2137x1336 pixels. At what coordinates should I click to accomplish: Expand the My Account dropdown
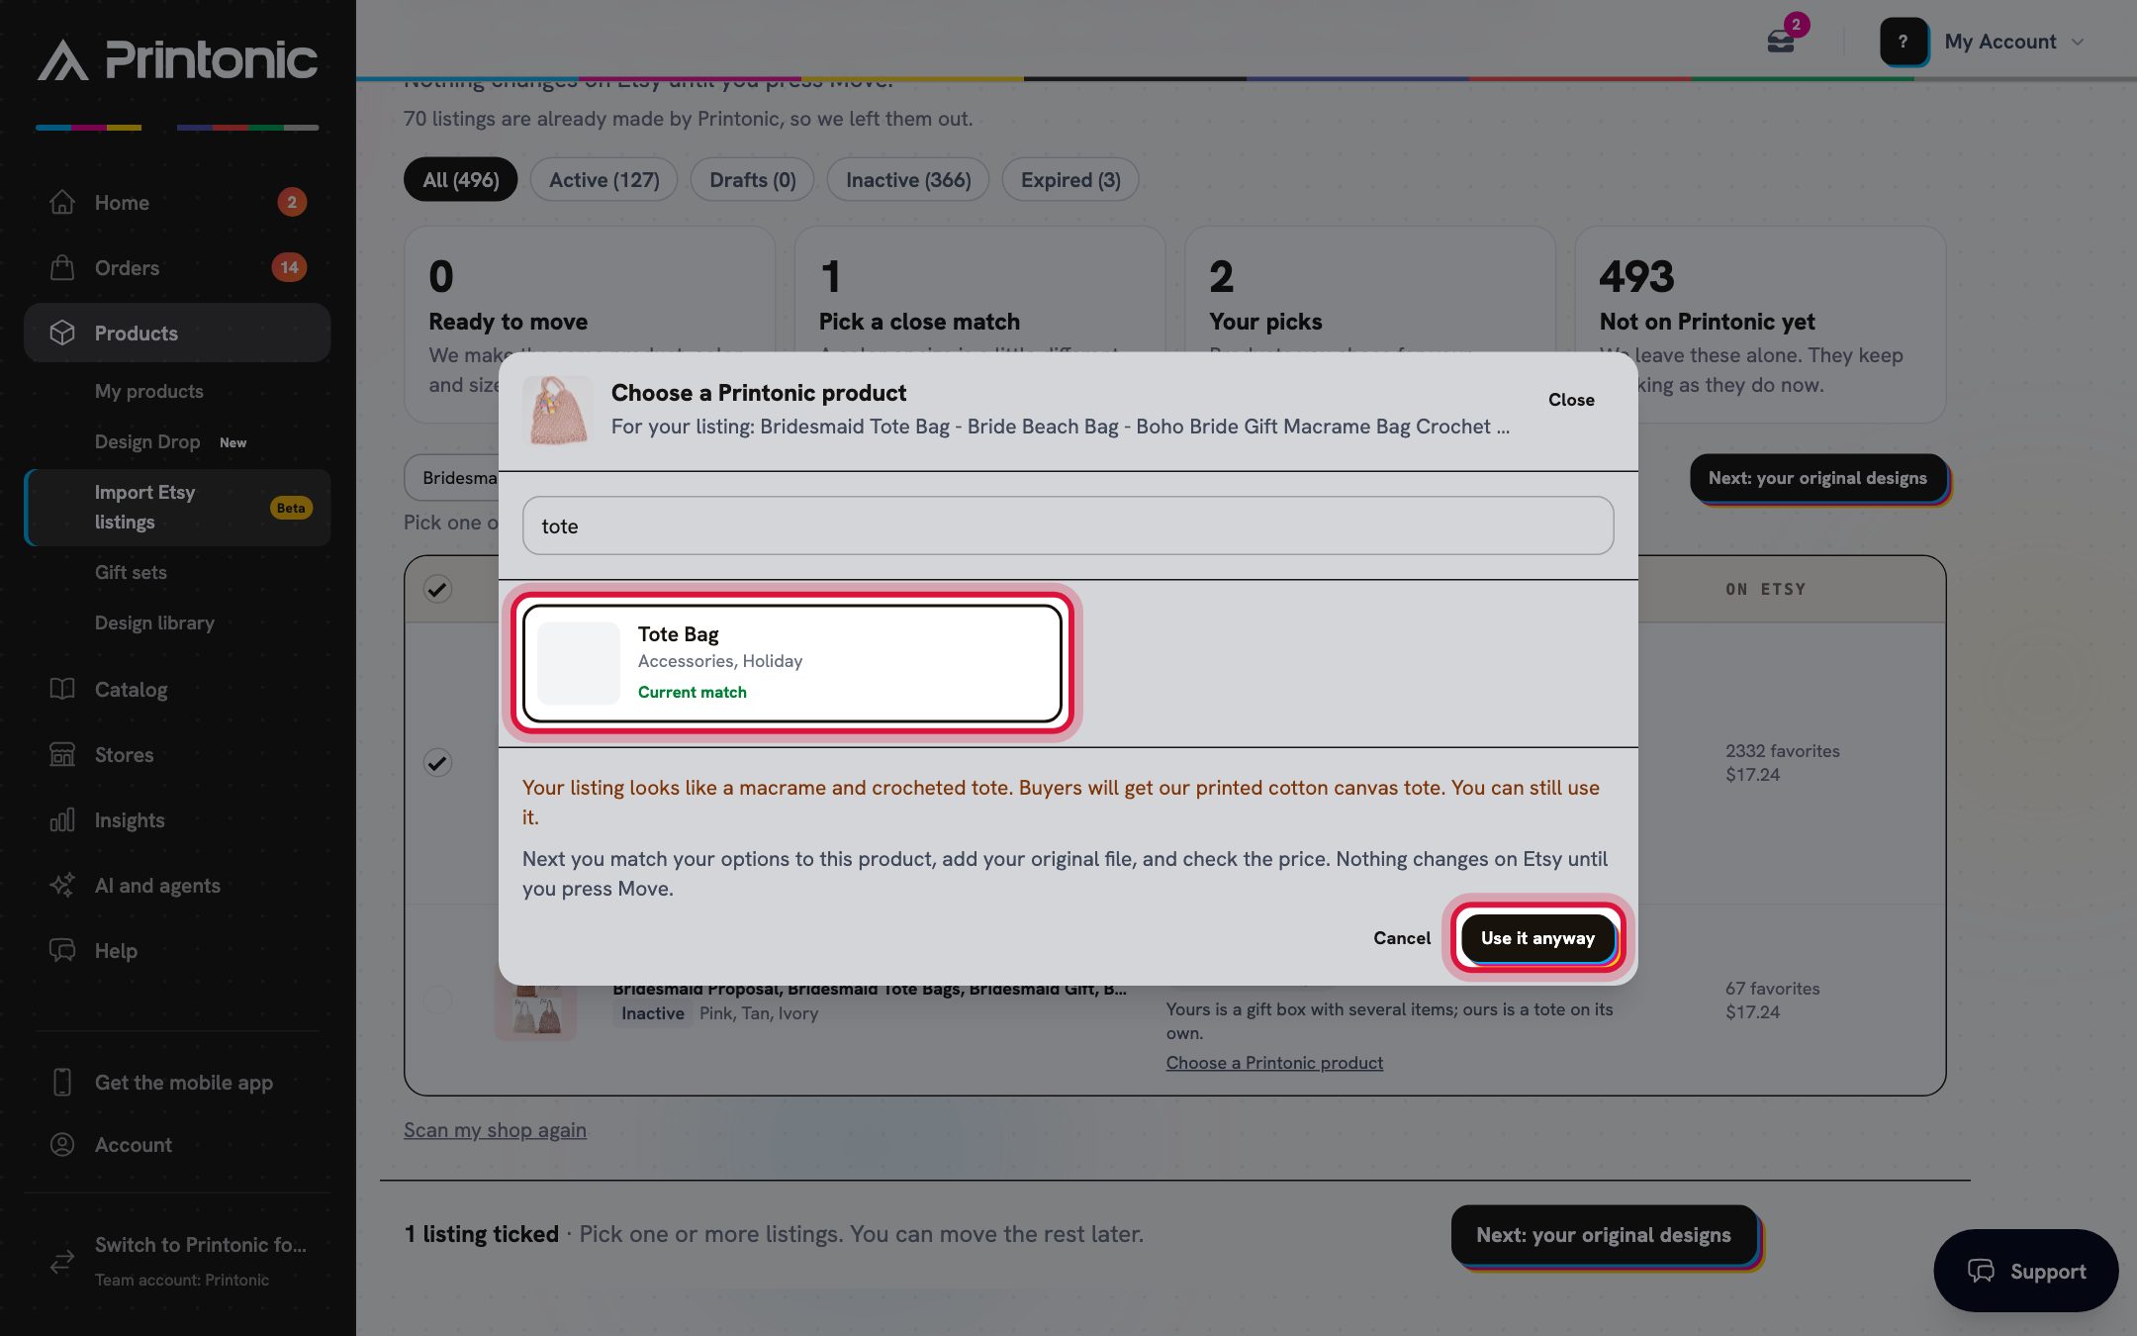tap(2014, 42)
